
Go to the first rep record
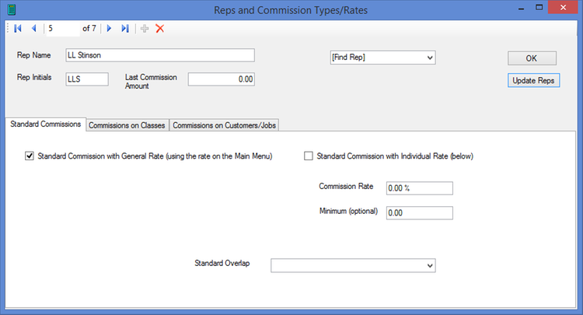17,29
